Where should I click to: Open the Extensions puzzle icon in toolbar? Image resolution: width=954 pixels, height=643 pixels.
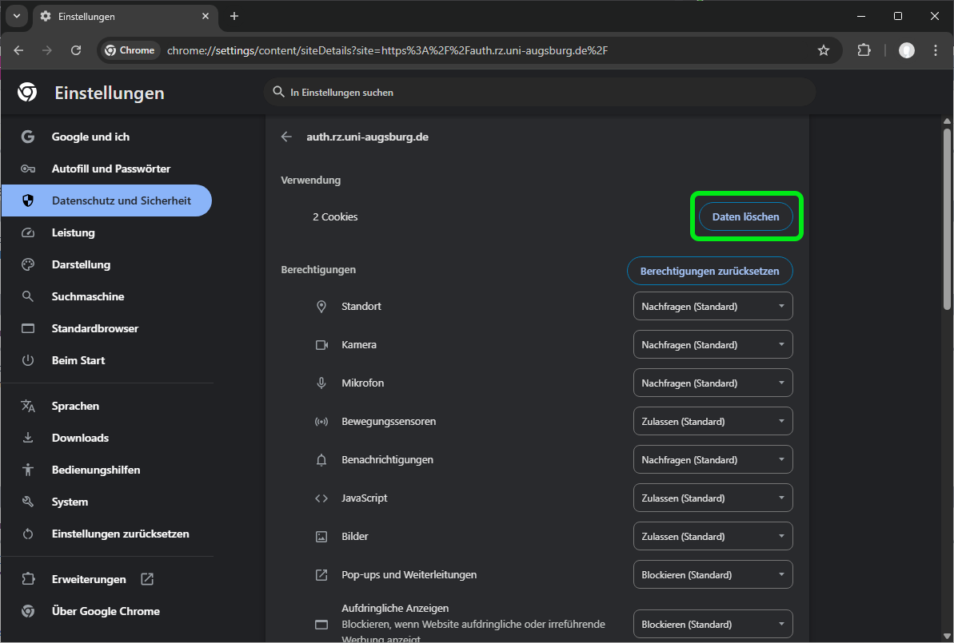coord(864,50)
